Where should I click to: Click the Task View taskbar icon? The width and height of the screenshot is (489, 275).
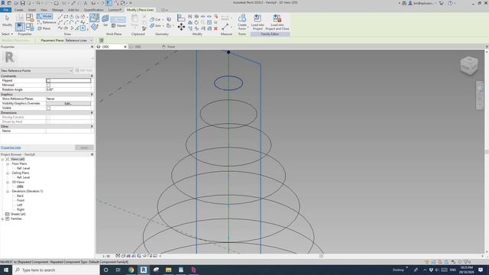click(x=118, y=270)
